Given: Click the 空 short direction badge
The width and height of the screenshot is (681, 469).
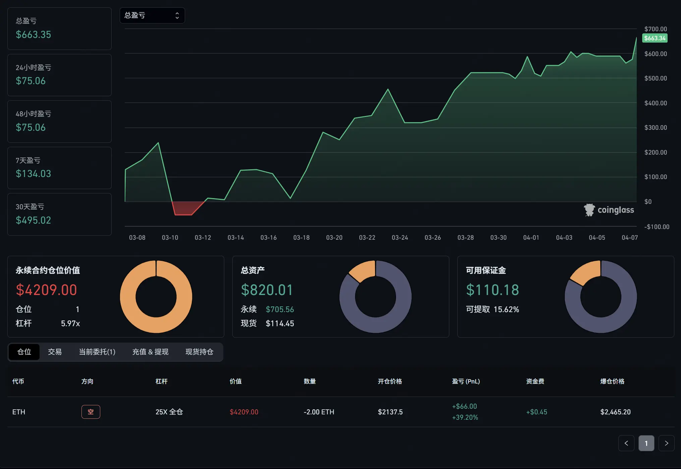Looking at the screenshot, I should click(x=91, y=412).
